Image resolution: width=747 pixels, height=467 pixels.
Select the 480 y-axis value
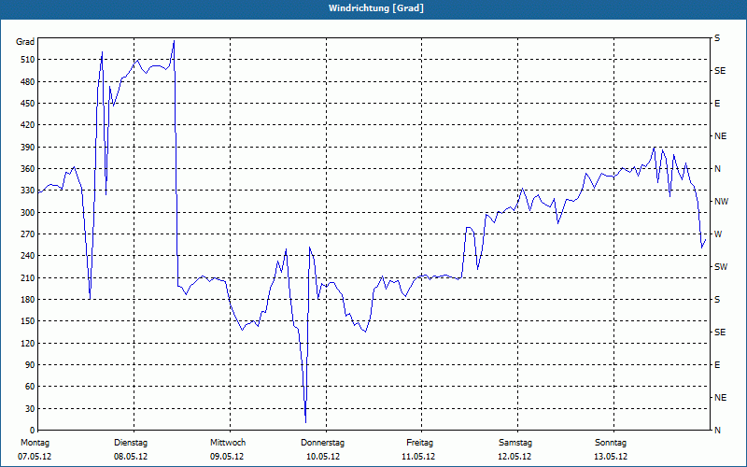(28, 82)
